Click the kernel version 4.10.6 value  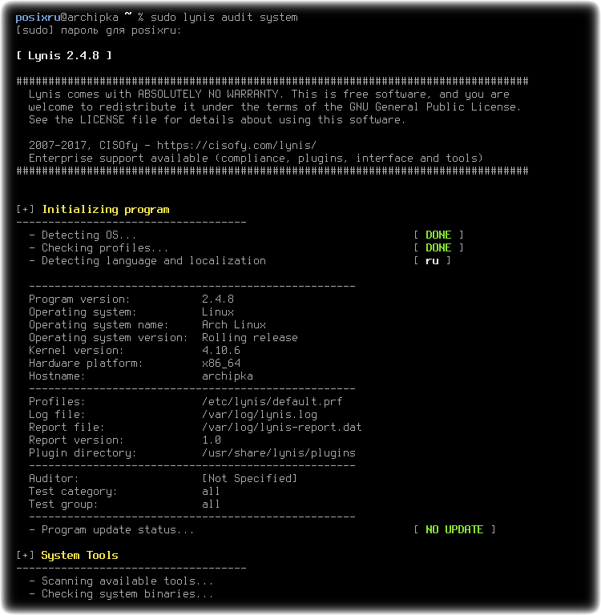[220, 351]
